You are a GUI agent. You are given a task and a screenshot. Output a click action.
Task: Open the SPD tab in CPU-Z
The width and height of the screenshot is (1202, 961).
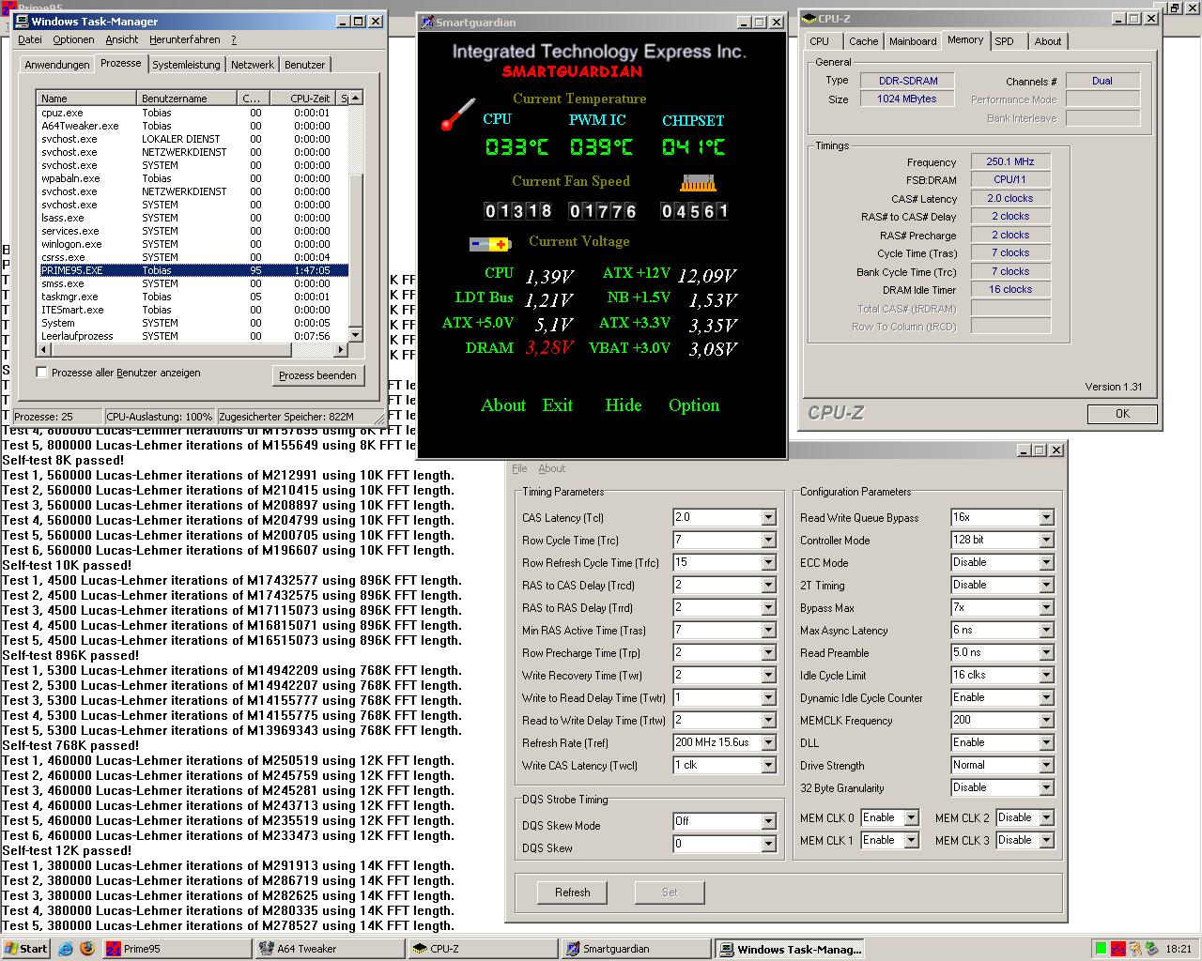point(1005,41)
